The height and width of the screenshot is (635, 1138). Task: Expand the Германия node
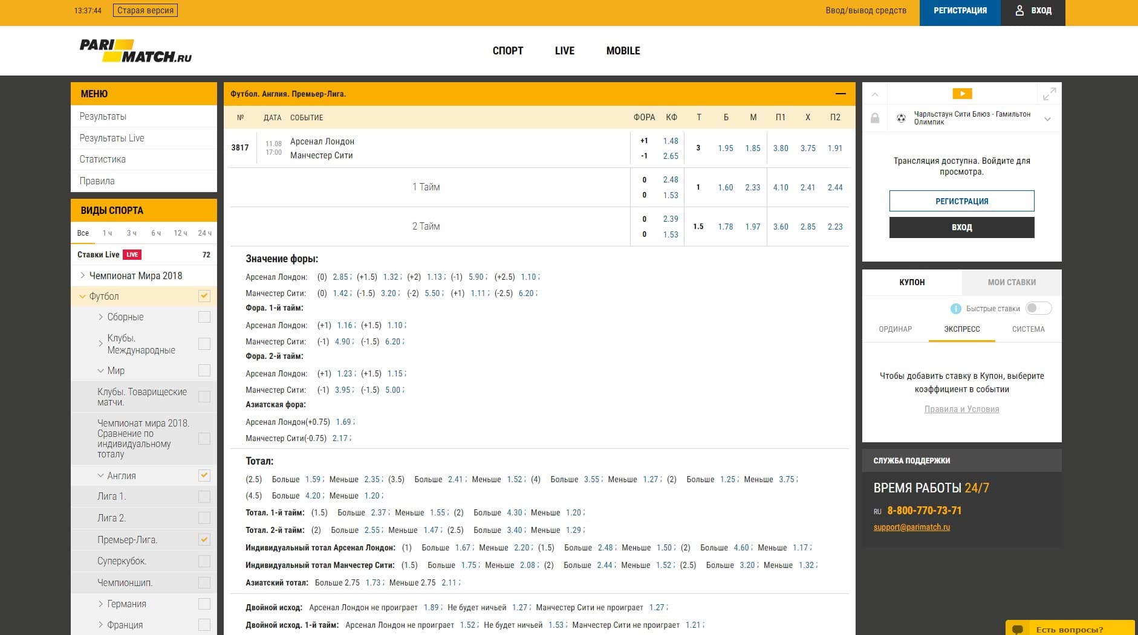pos(100,604)
